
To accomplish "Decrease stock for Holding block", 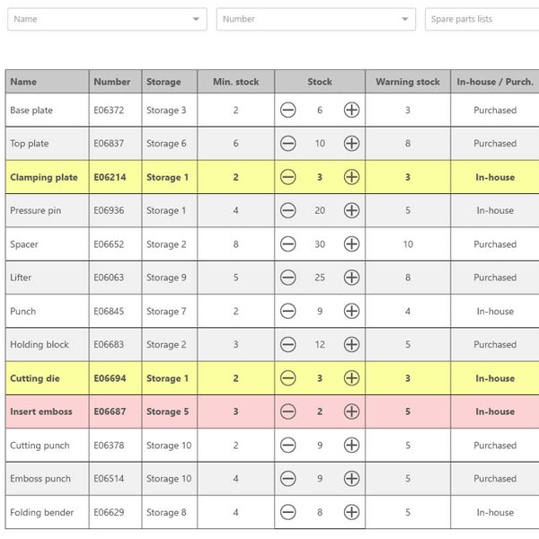I will (287, 344).
